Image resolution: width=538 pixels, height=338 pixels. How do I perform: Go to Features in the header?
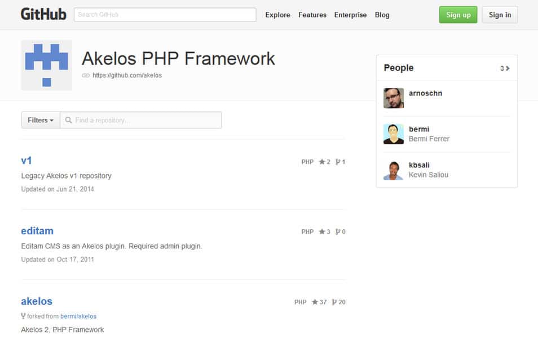coord(312,15)
